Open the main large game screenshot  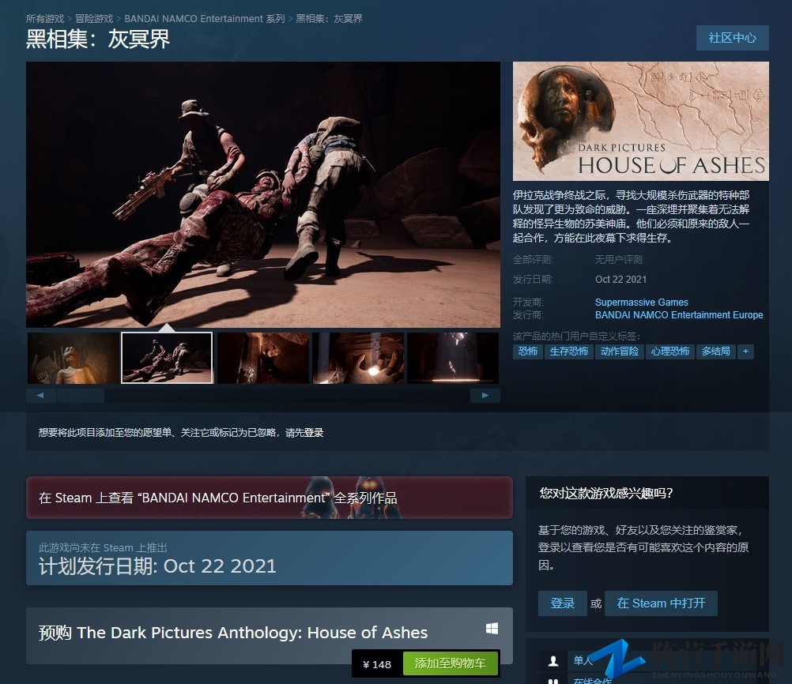[263, 194]
